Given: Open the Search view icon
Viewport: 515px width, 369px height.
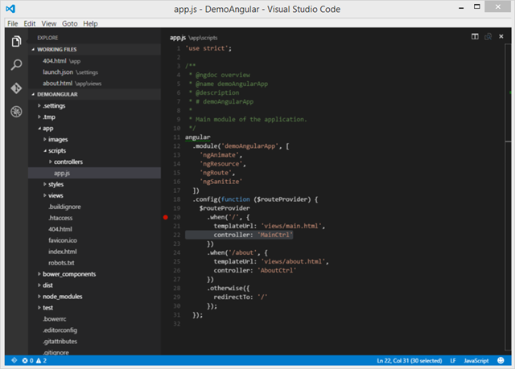Looking at the screenshot, I should pos(16,64).
